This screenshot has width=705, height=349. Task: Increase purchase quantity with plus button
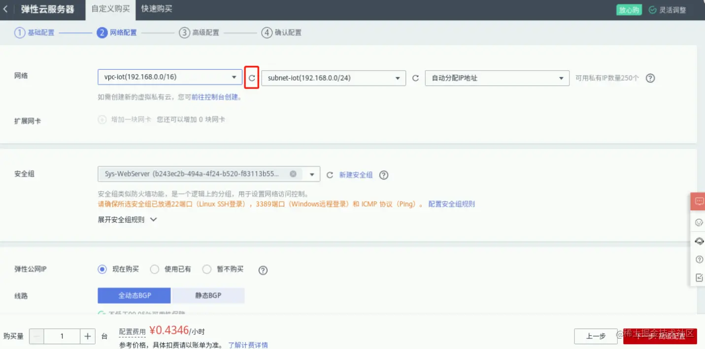pos(87,336)
